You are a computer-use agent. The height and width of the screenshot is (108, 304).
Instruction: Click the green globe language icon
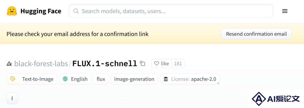(x=65, y=79)
